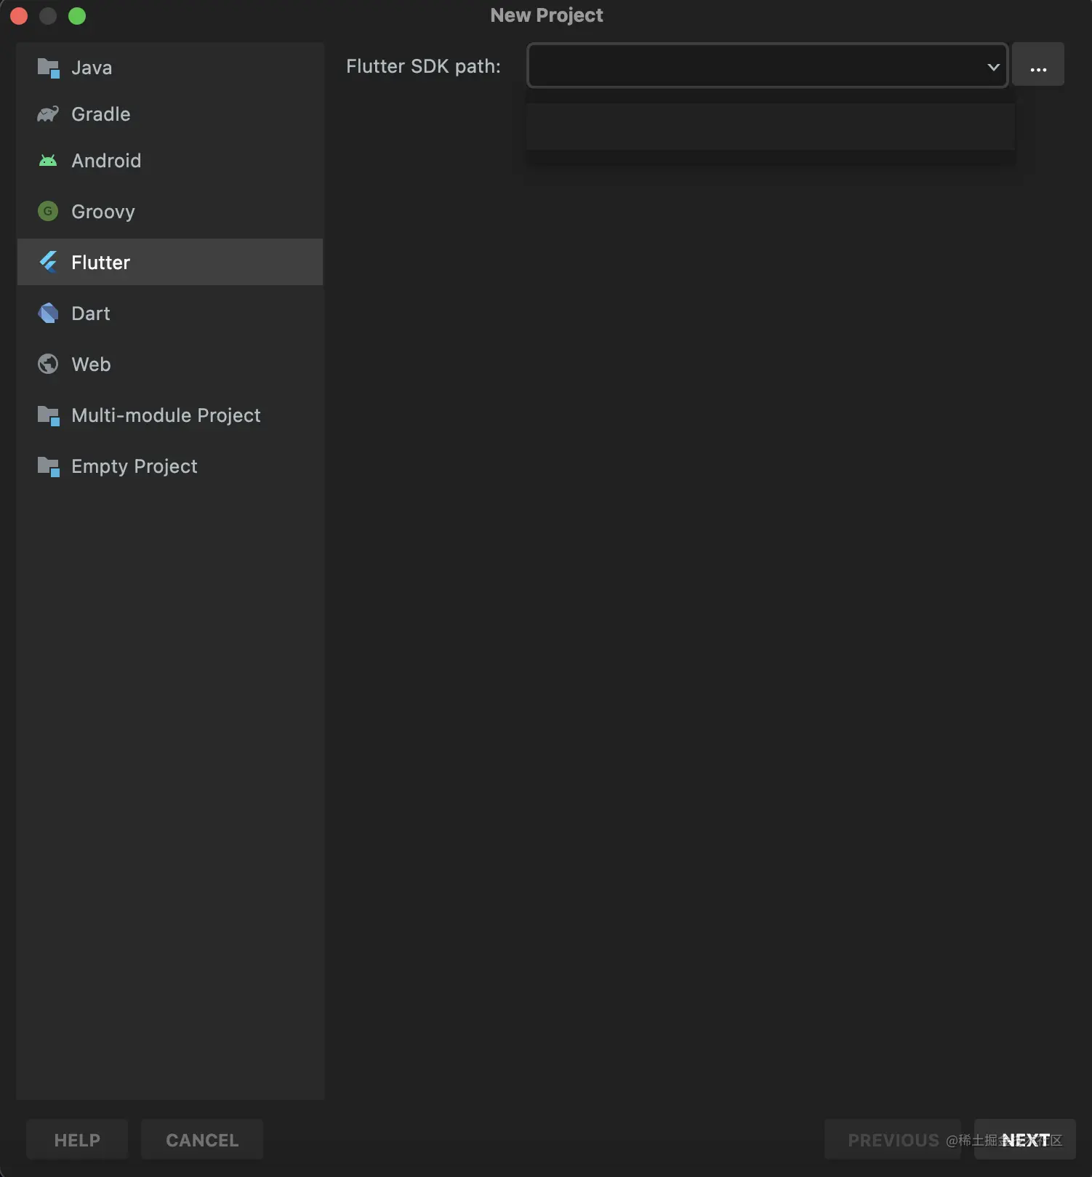Pick the Dart project type
Image resolution: width=1092 pixels, height=1177 pixels.
point(170,314)
